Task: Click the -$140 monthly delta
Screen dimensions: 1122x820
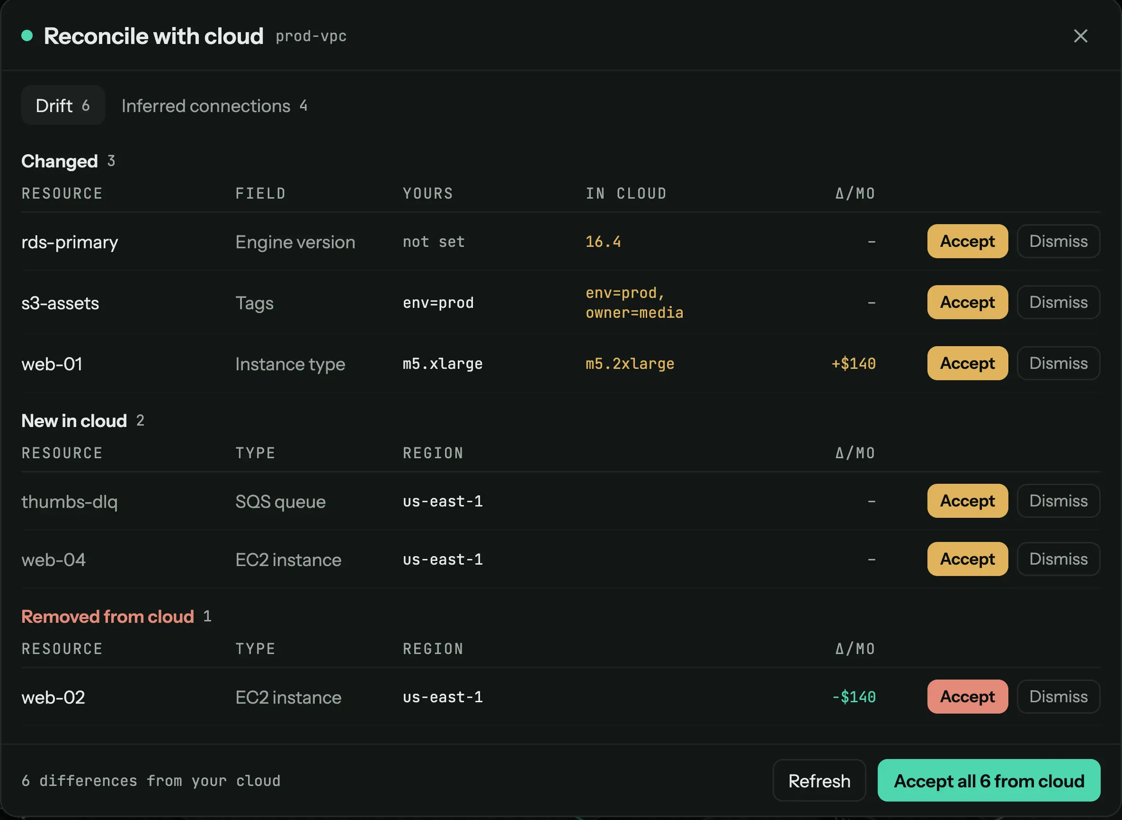Action: click(853, 697)
